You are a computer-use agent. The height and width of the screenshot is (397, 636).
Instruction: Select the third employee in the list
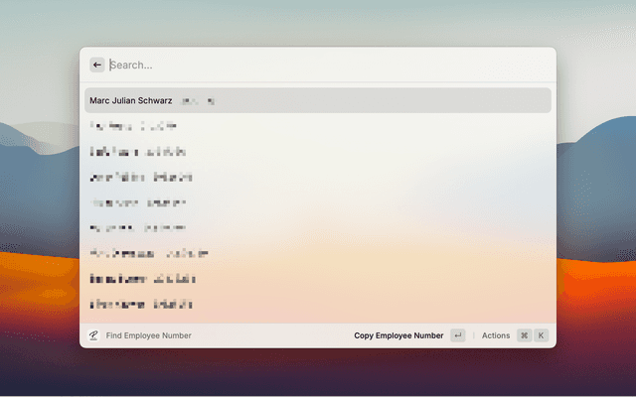[137, 152]
